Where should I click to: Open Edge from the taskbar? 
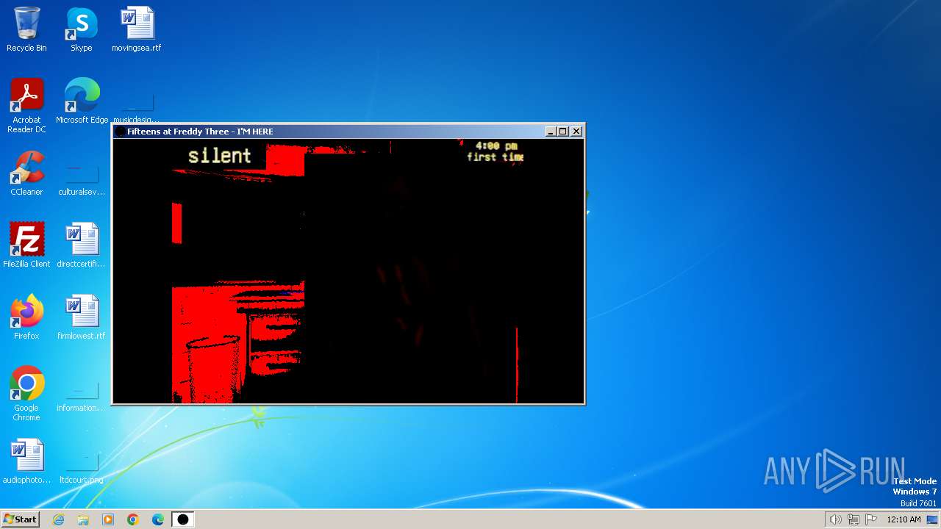(x=158, y=519)
